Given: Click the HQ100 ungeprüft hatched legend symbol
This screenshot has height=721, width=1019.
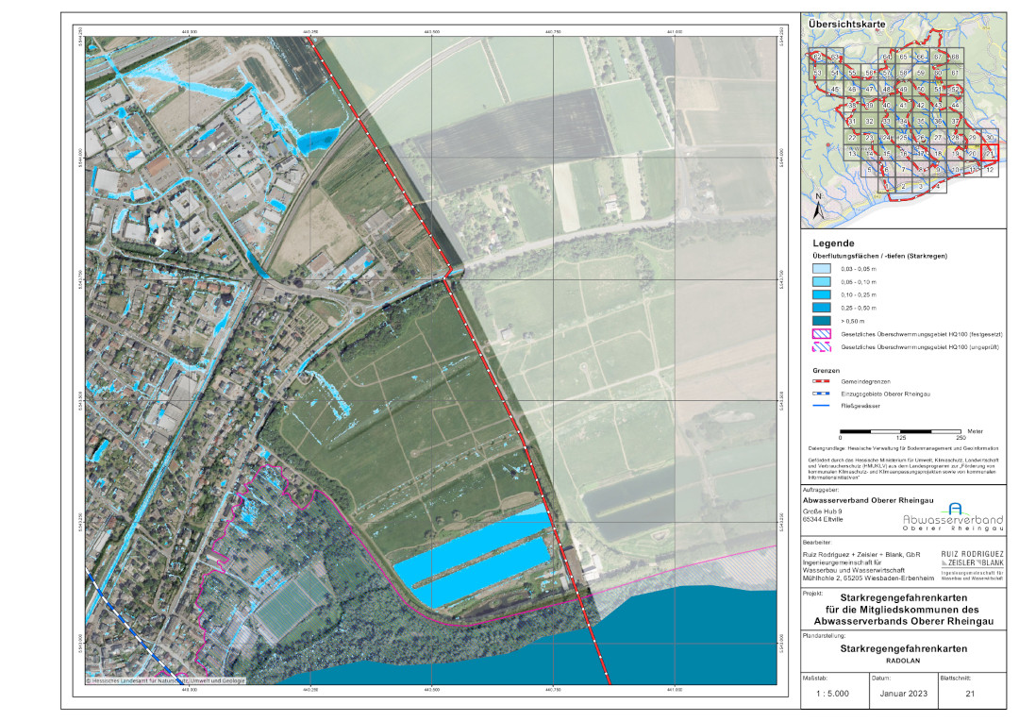Looking at the screenshot, I should point(825,346).
